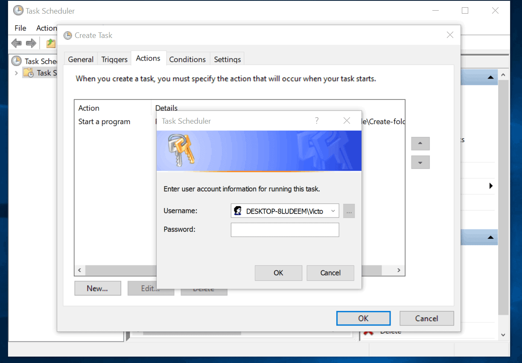The width and height of the screenshot is (522, 363).
Task: Click right arrow of actions list scrollbar
Action: tap(399, 270)
